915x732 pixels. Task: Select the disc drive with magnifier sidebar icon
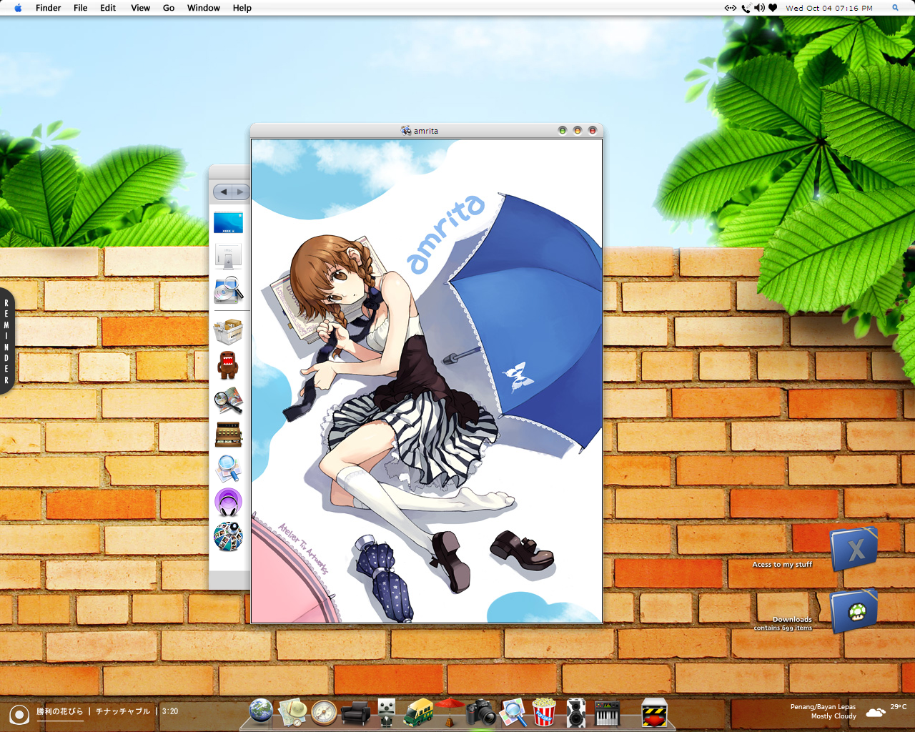pos(228,290)
